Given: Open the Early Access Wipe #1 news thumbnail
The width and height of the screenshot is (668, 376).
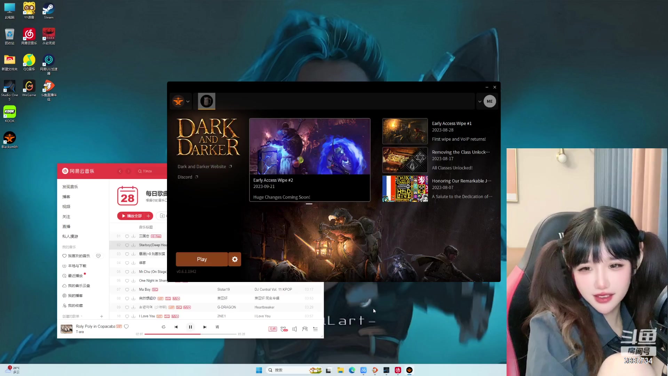Looking at the screenshot, I should pyautogui.click(x=405, y=131).
